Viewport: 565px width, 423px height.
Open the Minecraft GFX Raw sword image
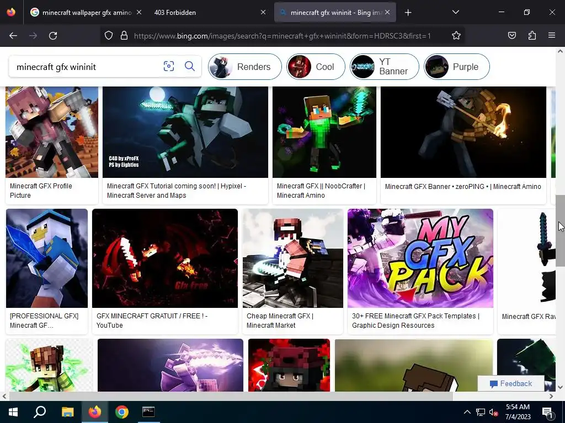(527, 258)
